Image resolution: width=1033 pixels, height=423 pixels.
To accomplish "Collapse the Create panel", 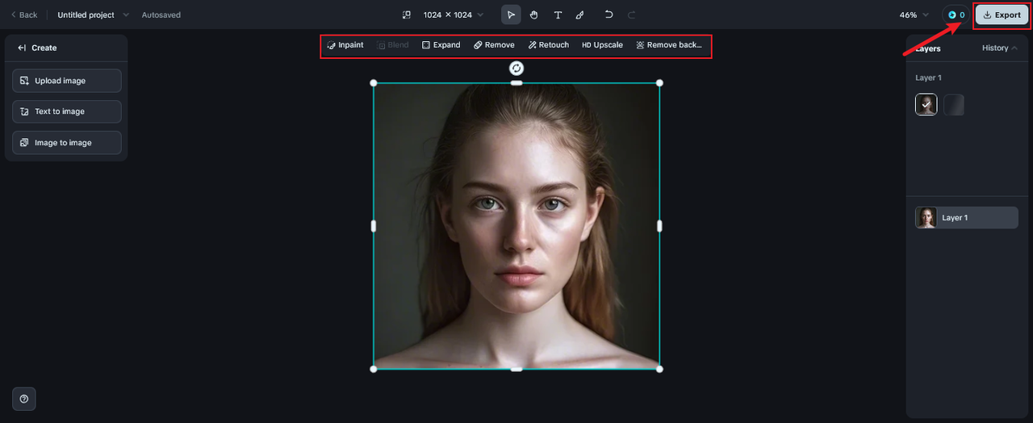I will pos(22,48).
